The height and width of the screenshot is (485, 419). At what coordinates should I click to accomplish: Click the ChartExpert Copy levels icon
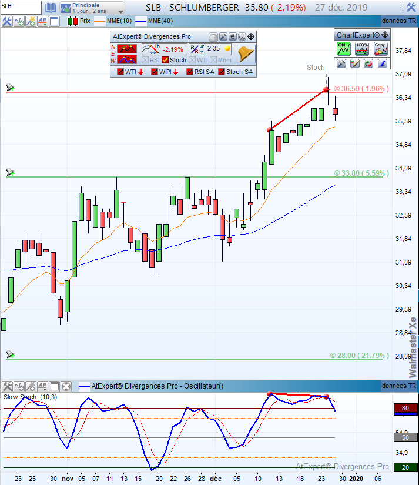pyautogui.click(x=380, y=49)
